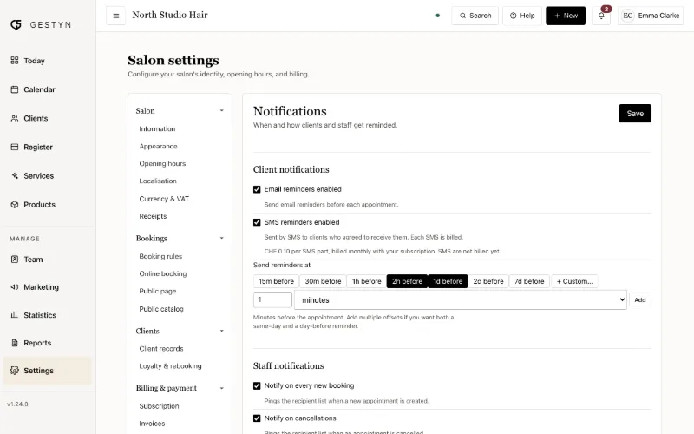Click the Marketing megaphone icon
This screenshot has height=434, width=694.
(x=15, y=287)
